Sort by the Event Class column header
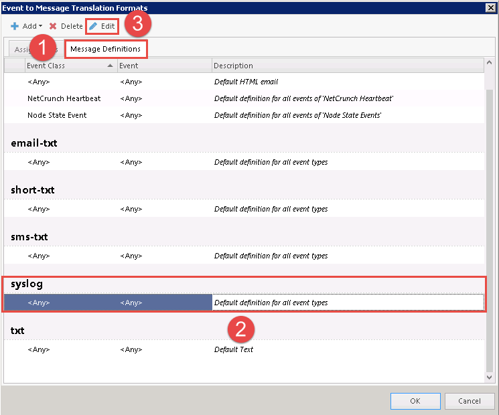 (x=71, y=66)
